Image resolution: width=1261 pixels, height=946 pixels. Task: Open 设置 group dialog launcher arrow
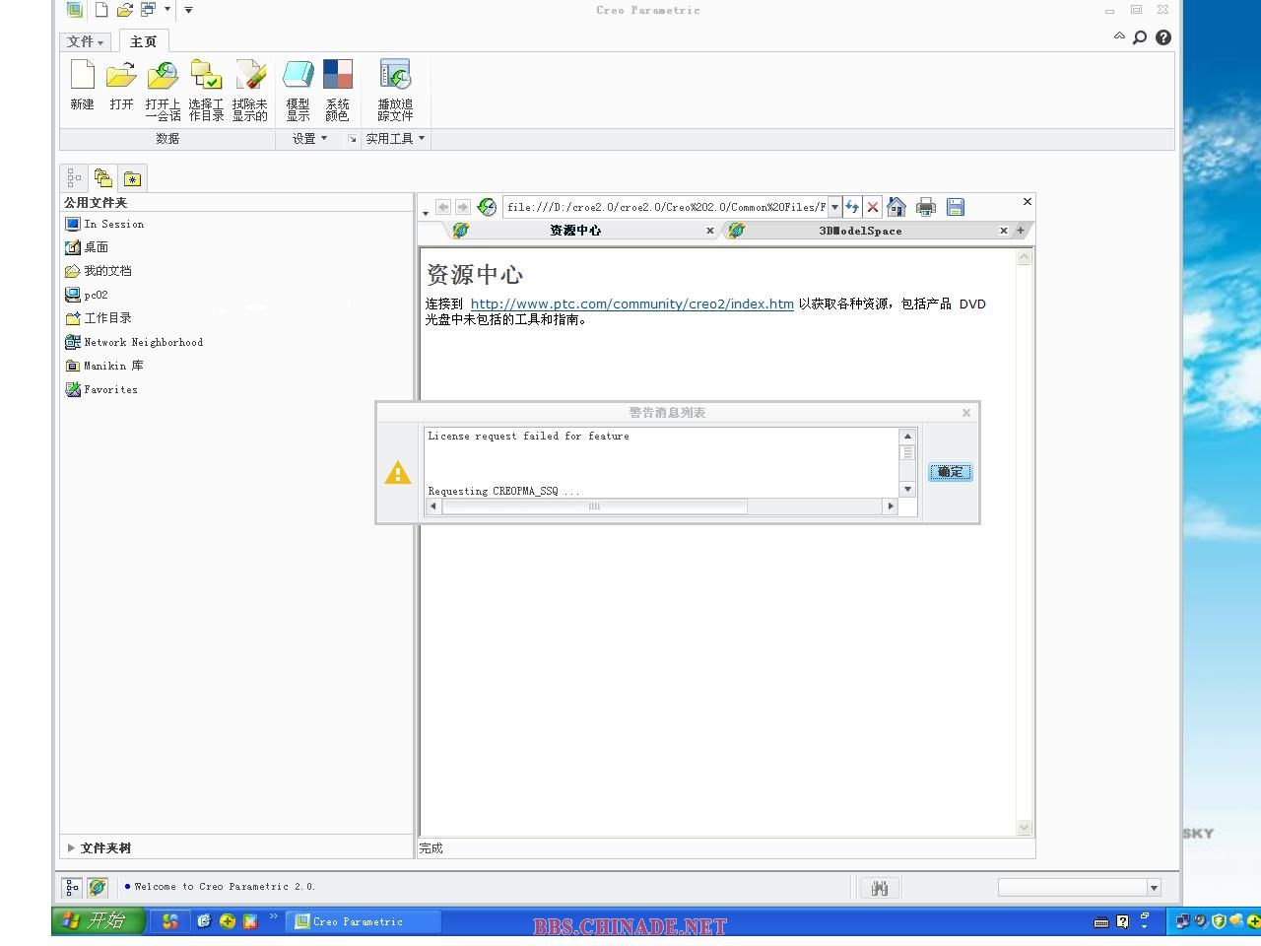pos(352,139)
